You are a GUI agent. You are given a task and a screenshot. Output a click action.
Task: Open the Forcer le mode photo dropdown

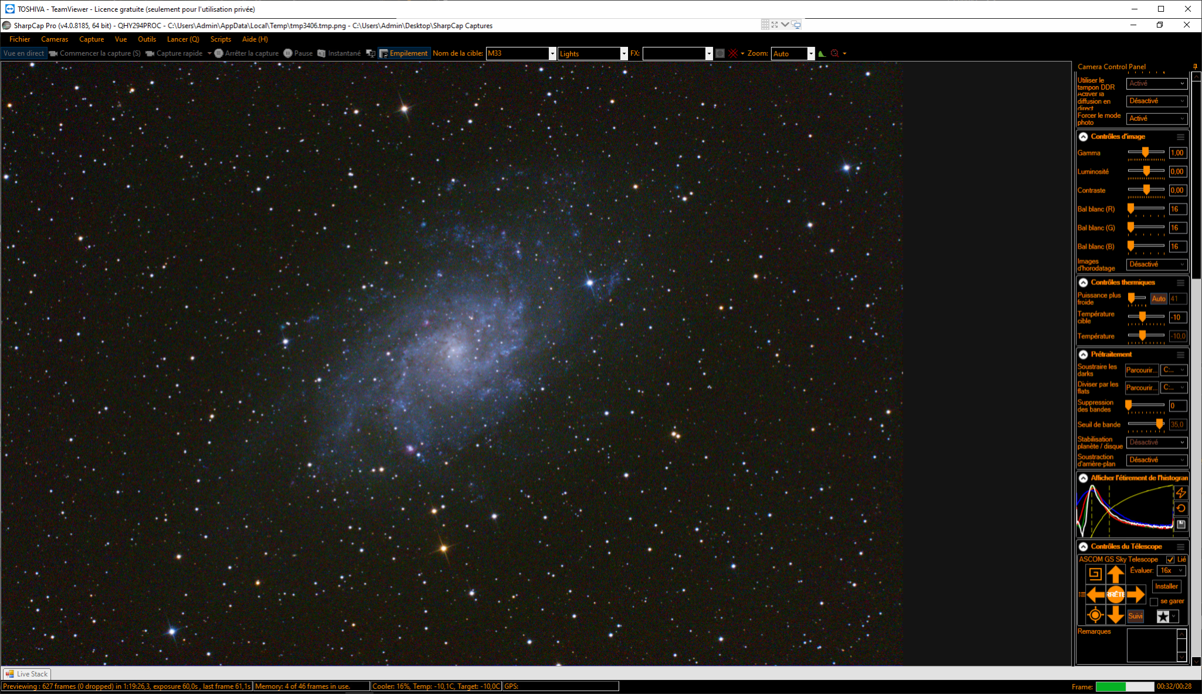[1157, 119]
